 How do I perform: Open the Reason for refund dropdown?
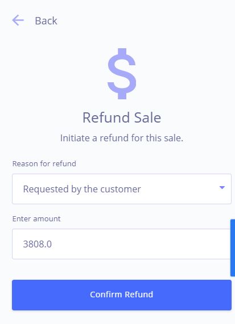point(122,189)
